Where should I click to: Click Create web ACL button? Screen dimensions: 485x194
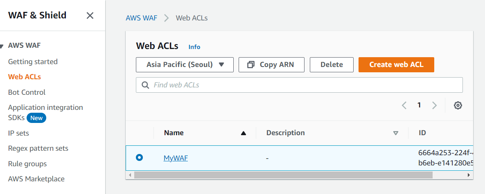(x=396, y=65)
